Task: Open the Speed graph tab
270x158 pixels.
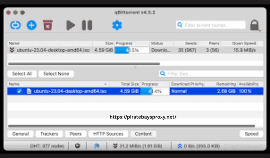Action: [x=252, y=134]
